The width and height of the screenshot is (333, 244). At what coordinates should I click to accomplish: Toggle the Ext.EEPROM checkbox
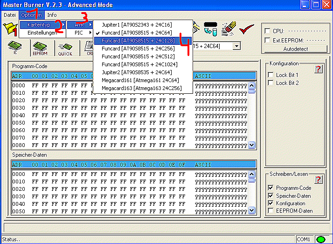pyautogui.click(x=267, y=40)
